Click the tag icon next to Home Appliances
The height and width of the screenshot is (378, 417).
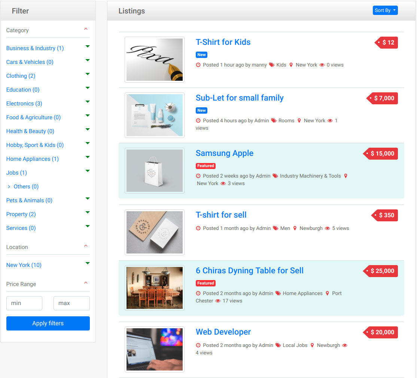coord(278,293)
